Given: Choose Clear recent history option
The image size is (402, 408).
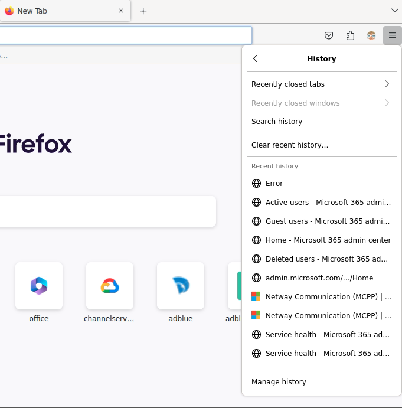Looking at the screenshot, I should point(290,145).
